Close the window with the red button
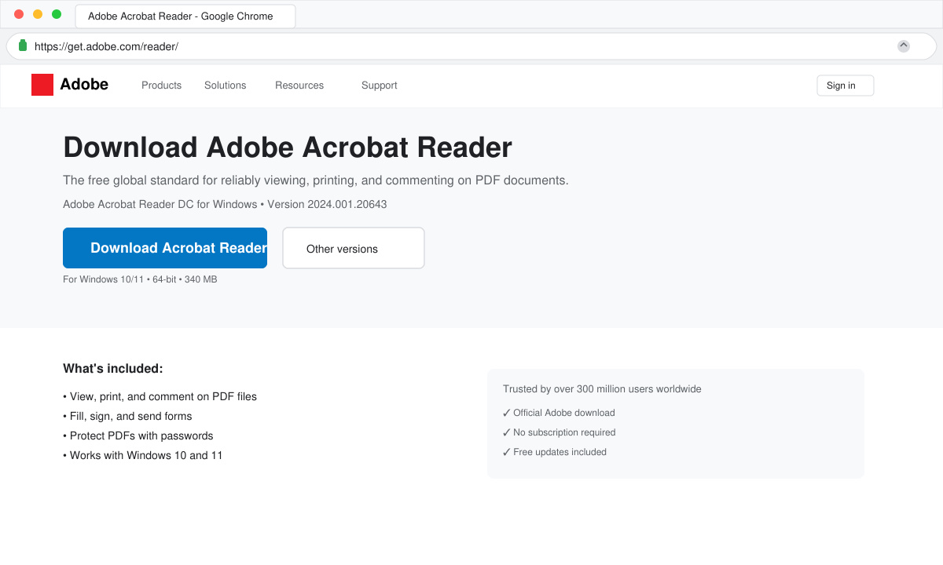The height and width of the screenshot is (565, 943). point(19,14)
